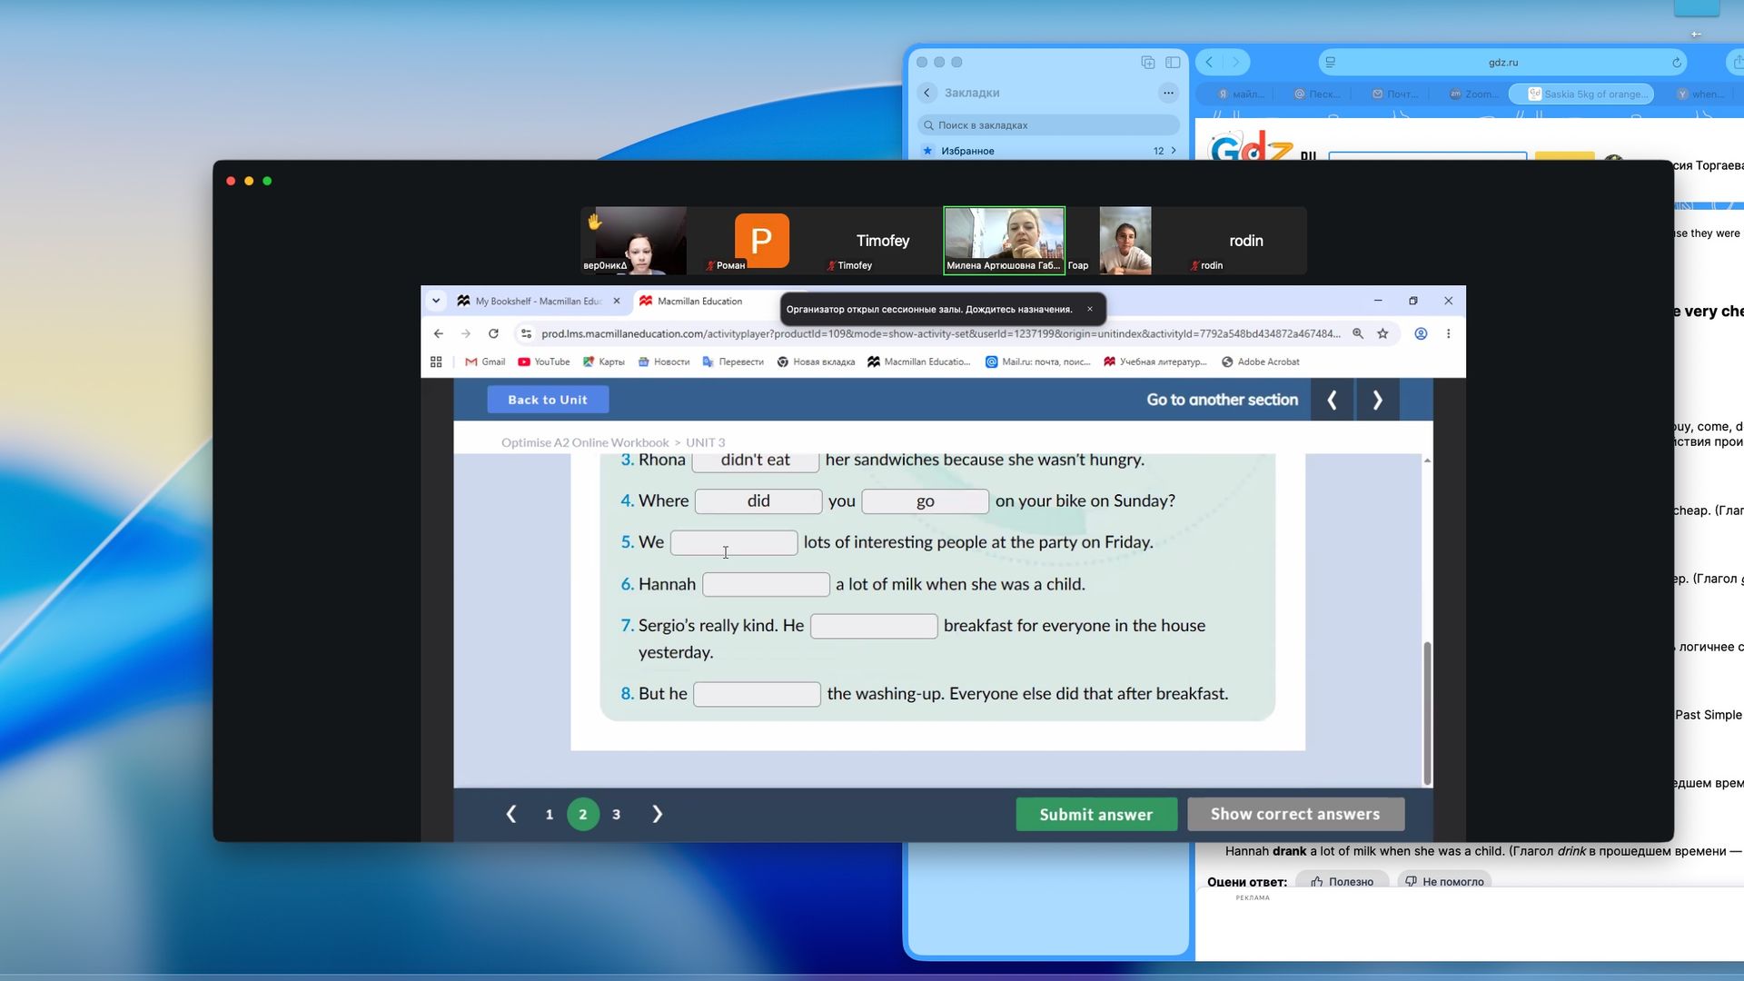Image resolution: width=1744 pixels, height=981 pixels.
Task: Click the zoom magnifier in address bar
Action: point(1358,333)
